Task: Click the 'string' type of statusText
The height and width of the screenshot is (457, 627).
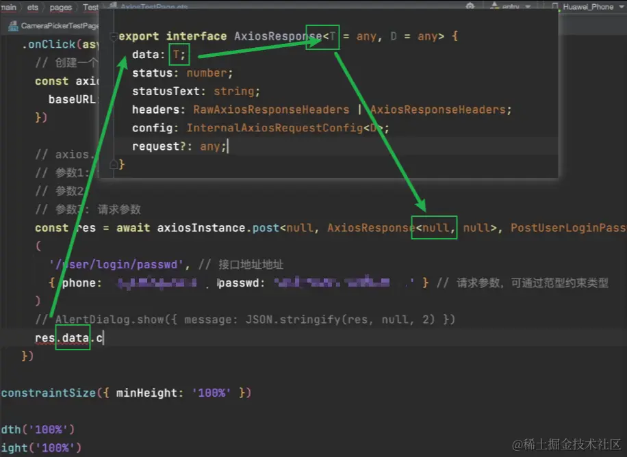Action: [234, 91]
